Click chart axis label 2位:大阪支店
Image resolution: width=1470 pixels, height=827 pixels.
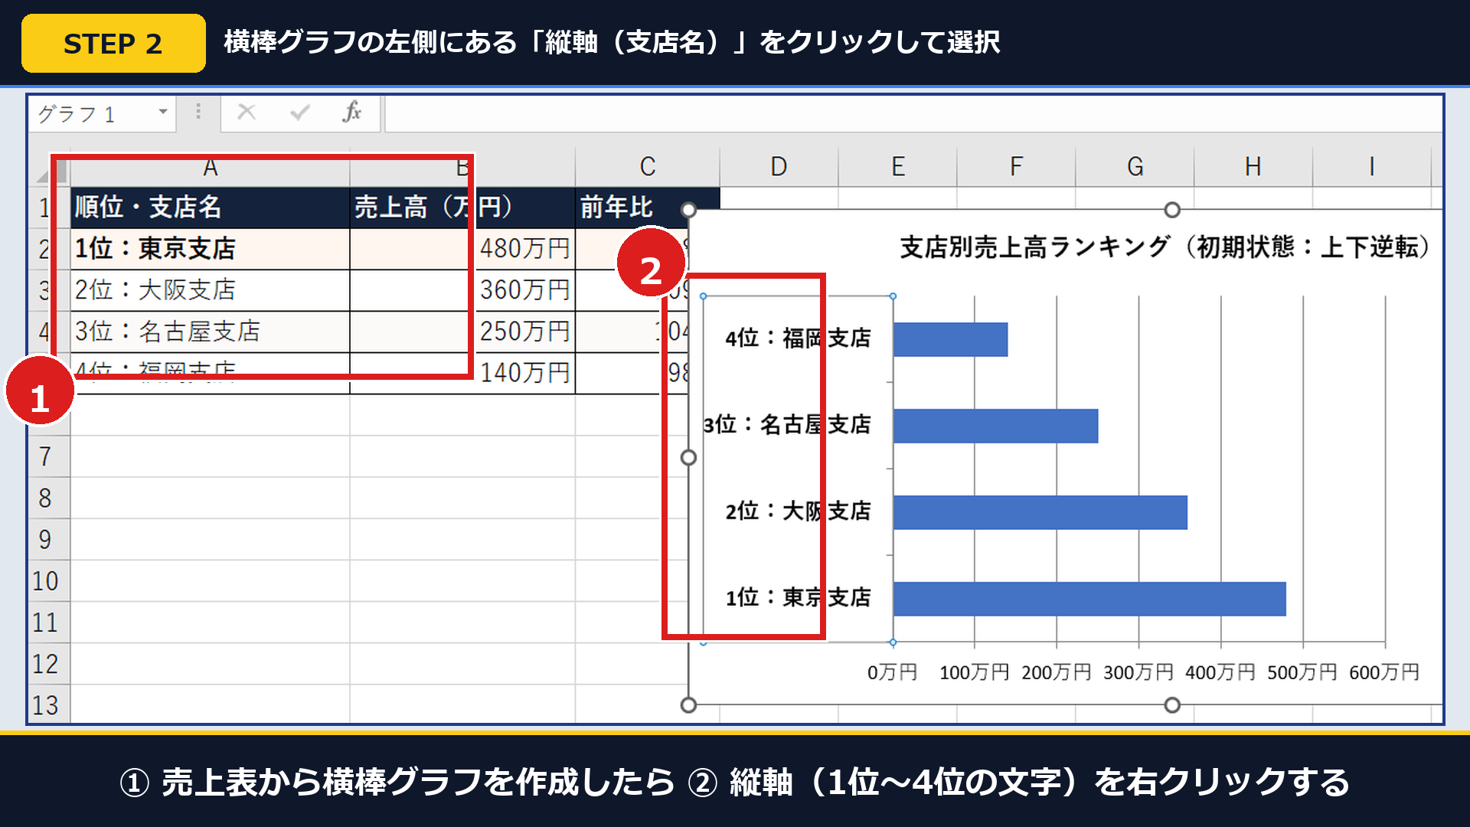click(x=798, y=511)
